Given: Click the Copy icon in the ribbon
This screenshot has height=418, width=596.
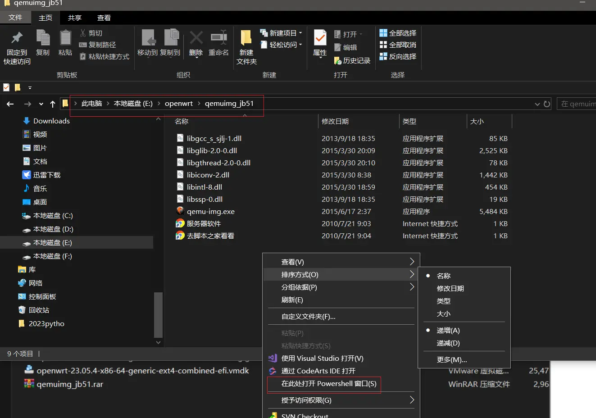Looking at the screenshot, I should point(43,38).
